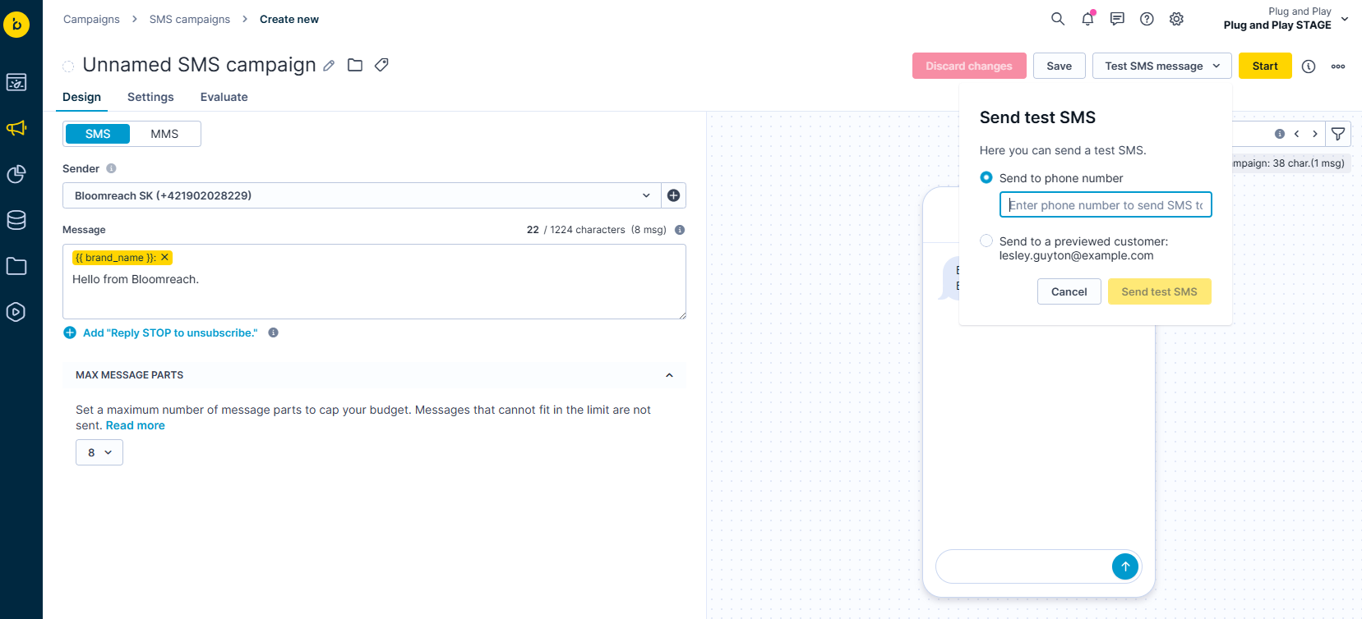The image size is (1362, 619).
Task: Open the notifications bell icon
Action: (x=1087, y=19)
